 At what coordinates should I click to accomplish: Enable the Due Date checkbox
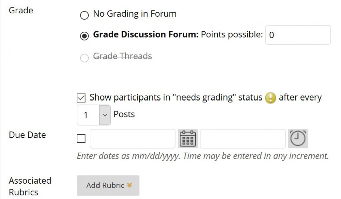81,138
